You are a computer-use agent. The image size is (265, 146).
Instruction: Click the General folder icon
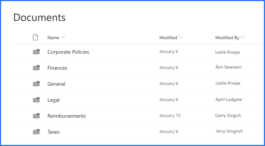click(x=36, y=84)
